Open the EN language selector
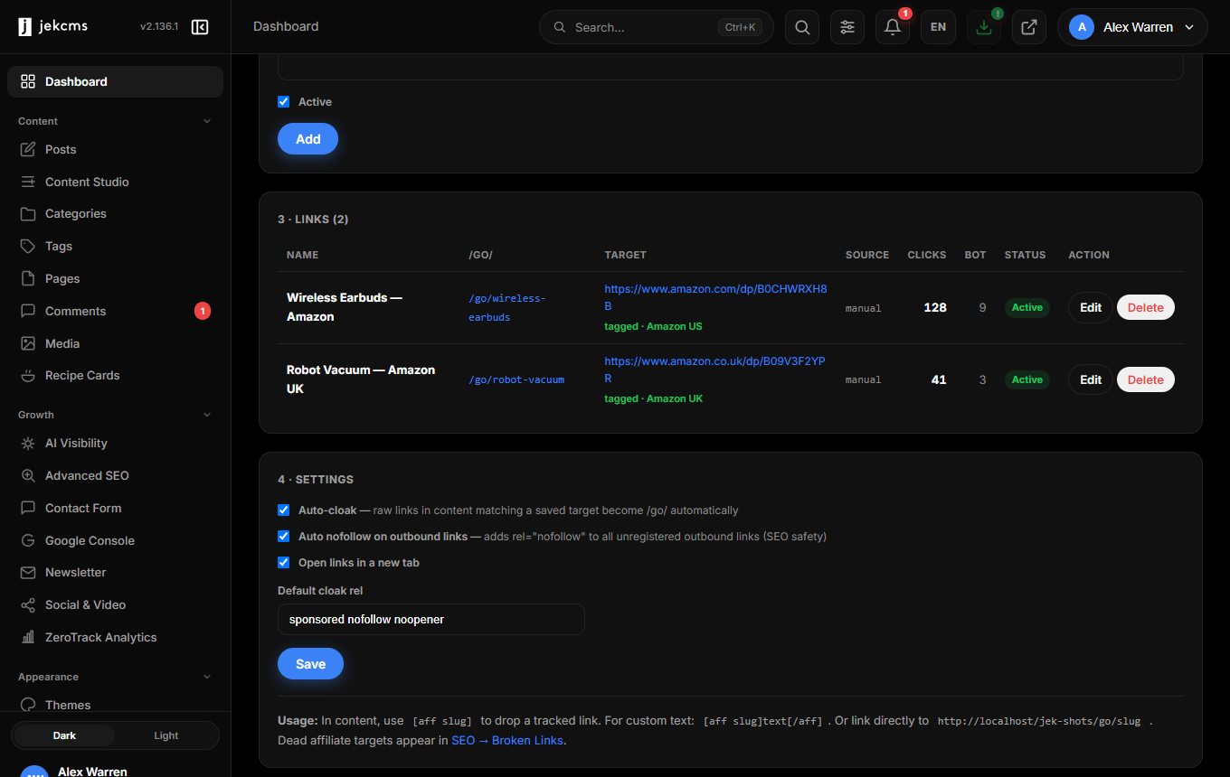 (938, 27)
